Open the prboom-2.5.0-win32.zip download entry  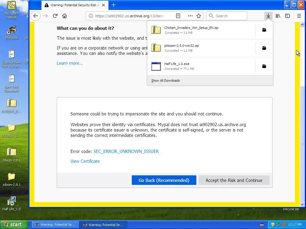201,48
